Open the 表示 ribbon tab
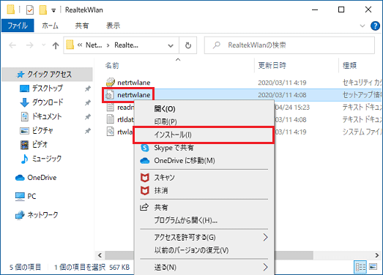This screenshot has height=275, width=383. coord(113,26)
